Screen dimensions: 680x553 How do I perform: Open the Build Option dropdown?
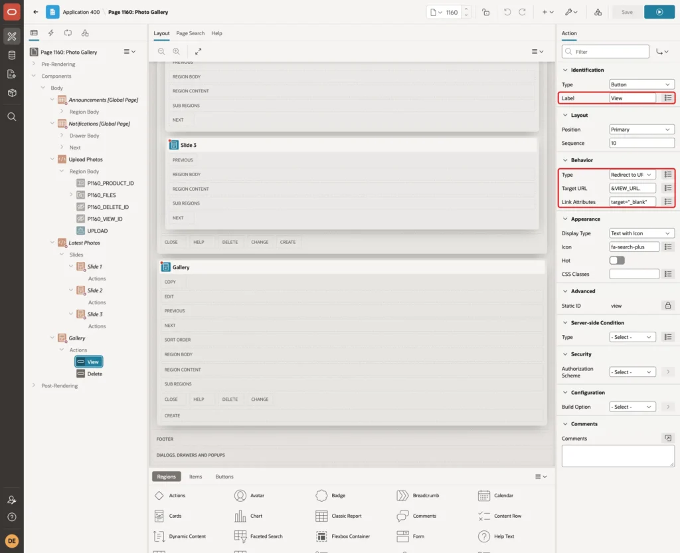point(632,407)
